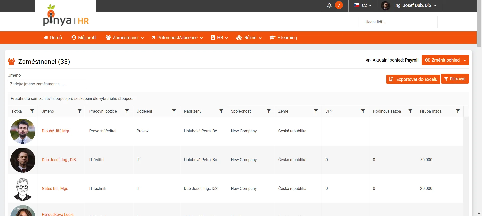Image resolution: width=482 pixels, height=216 pixels.
Task: Expand the Přítomnost/absence menu
Action: (x=177, y=38)
